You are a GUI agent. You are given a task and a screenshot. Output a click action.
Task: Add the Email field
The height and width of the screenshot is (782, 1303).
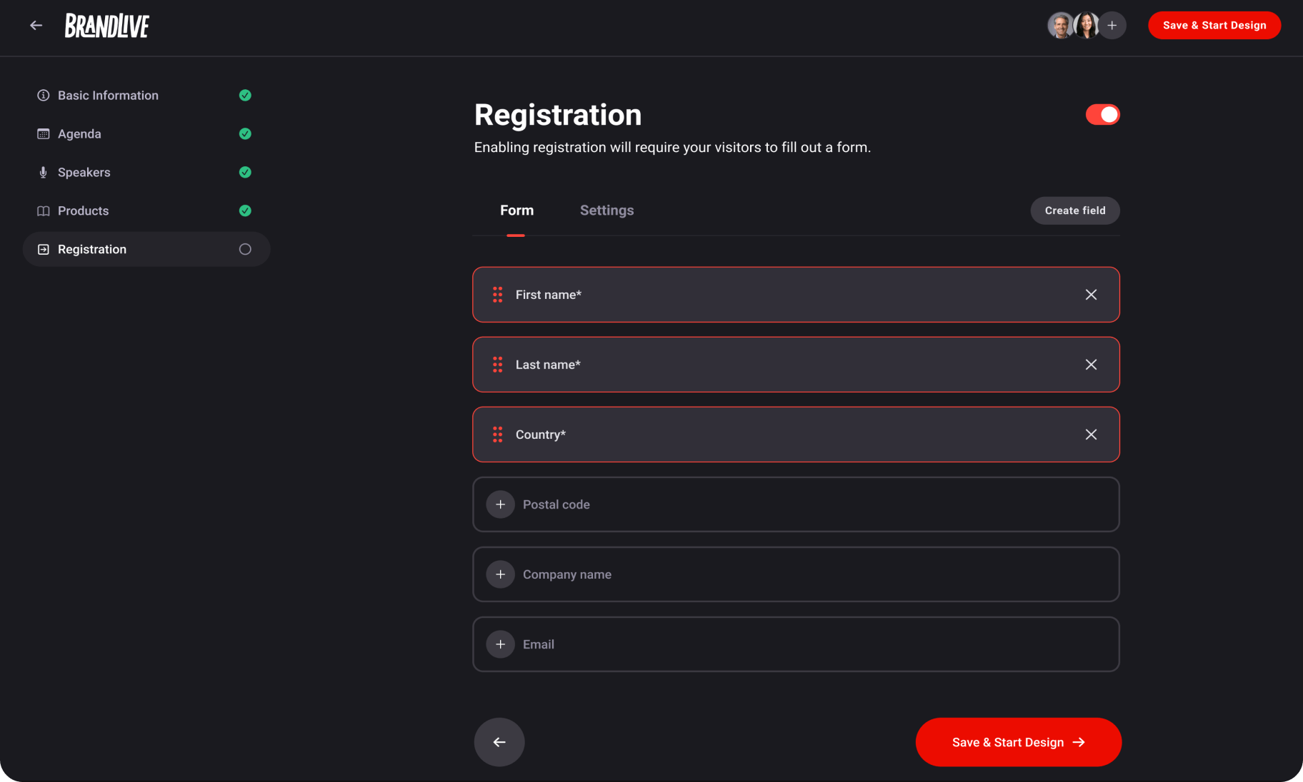(501, 644)
